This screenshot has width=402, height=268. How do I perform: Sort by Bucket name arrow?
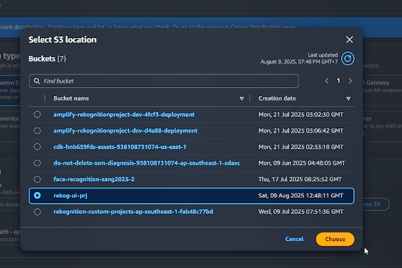tap(241, 99)
